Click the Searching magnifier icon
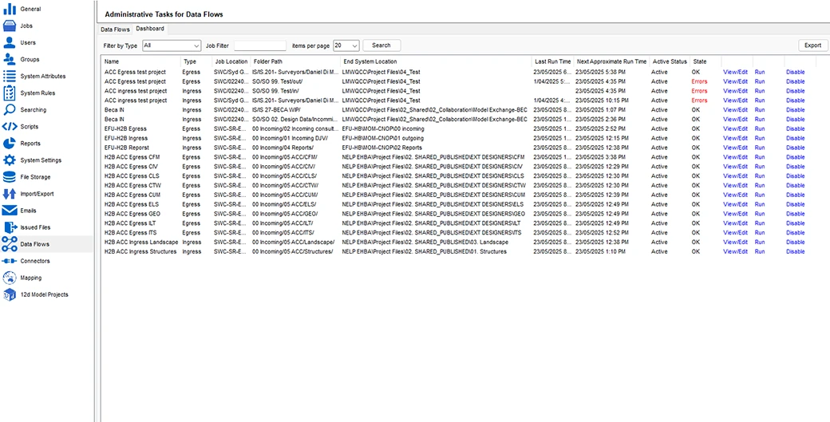This screenshot has width=830, height=422. 10,110
